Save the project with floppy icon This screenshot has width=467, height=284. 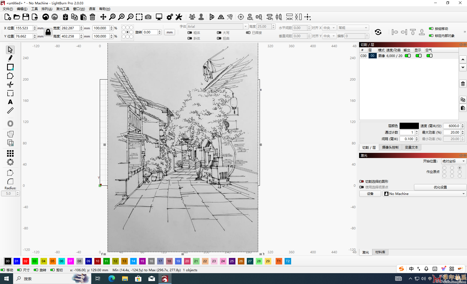[26, 17]
